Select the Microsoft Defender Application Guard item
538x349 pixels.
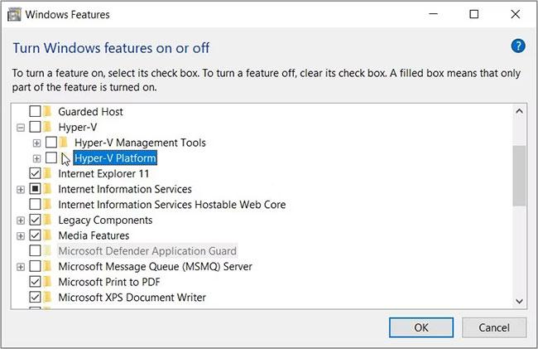(x=147, y=251)
